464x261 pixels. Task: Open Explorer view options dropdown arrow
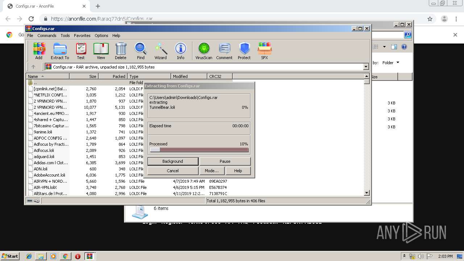point(384,47)
